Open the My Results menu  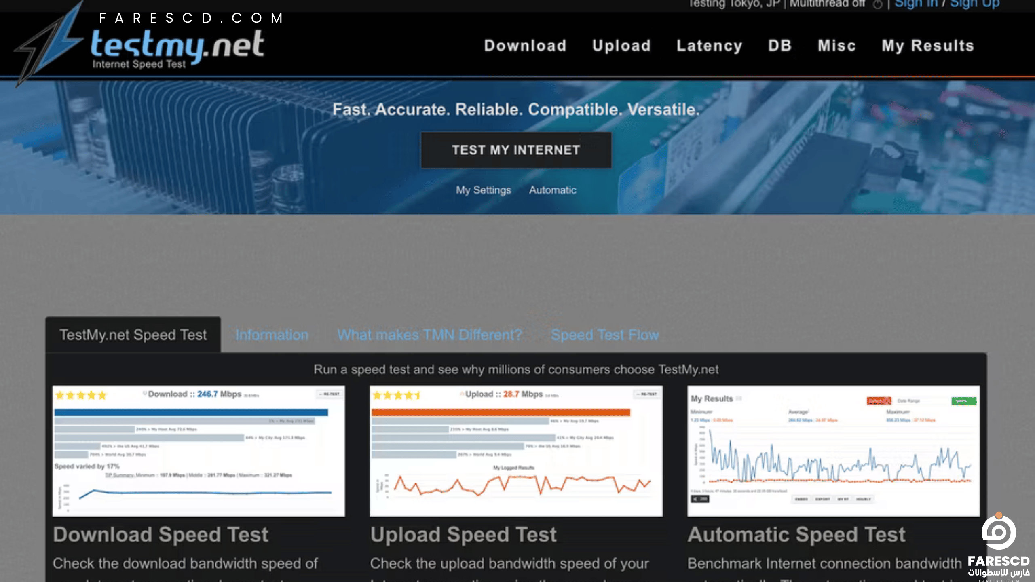click(x=928, y=46)
